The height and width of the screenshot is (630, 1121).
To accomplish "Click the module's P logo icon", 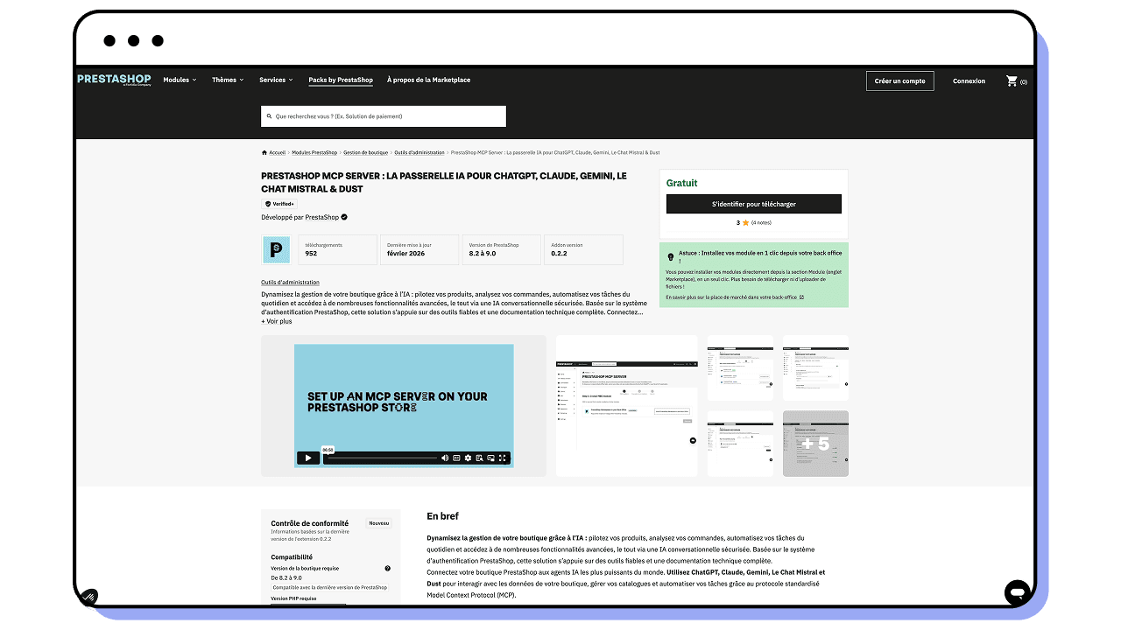I will tap(276, 249).
